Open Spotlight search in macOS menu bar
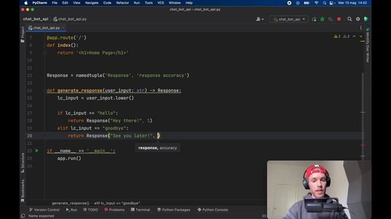 coord(324,3)
